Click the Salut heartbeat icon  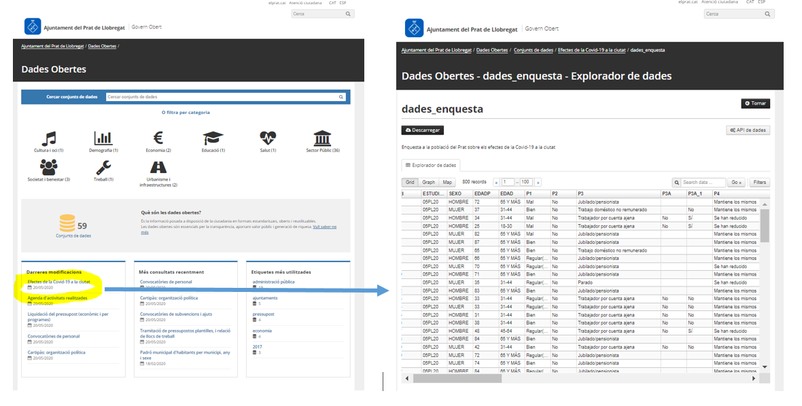268,138
